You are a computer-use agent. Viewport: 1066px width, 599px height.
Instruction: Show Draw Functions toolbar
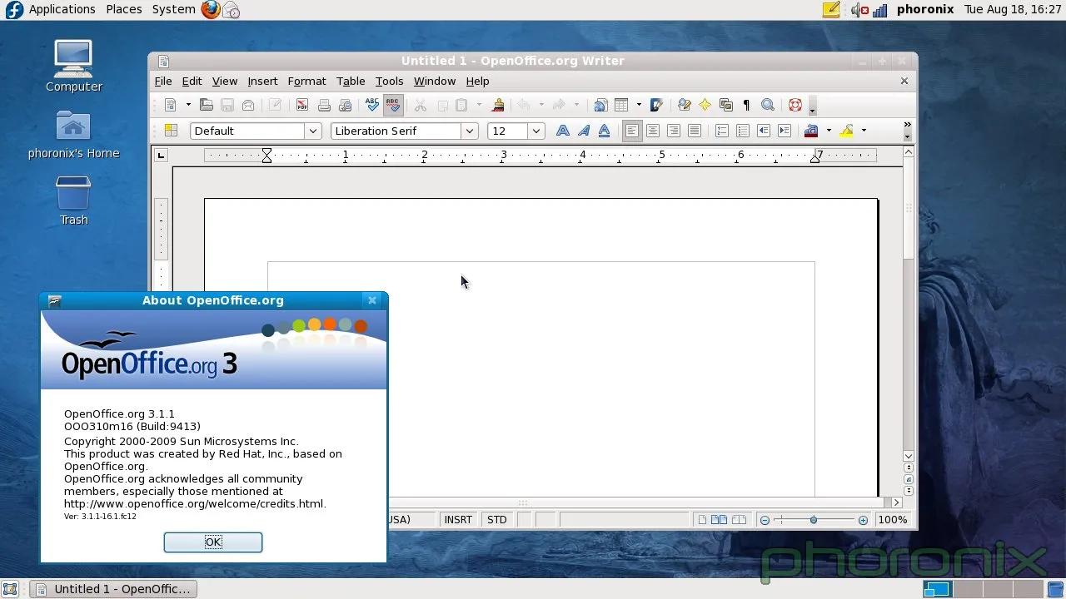point(656,105)
